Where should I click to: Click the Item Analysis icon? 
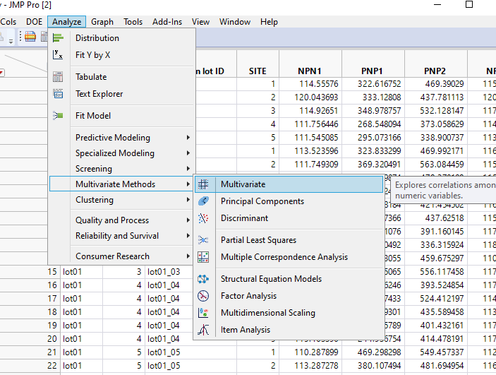click(x=203, y=330)
